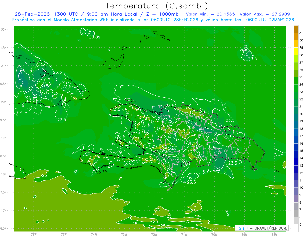Click the dark blue legend swatch between 13 and 14
Screen dimensions: 308x238
[296, 162]
